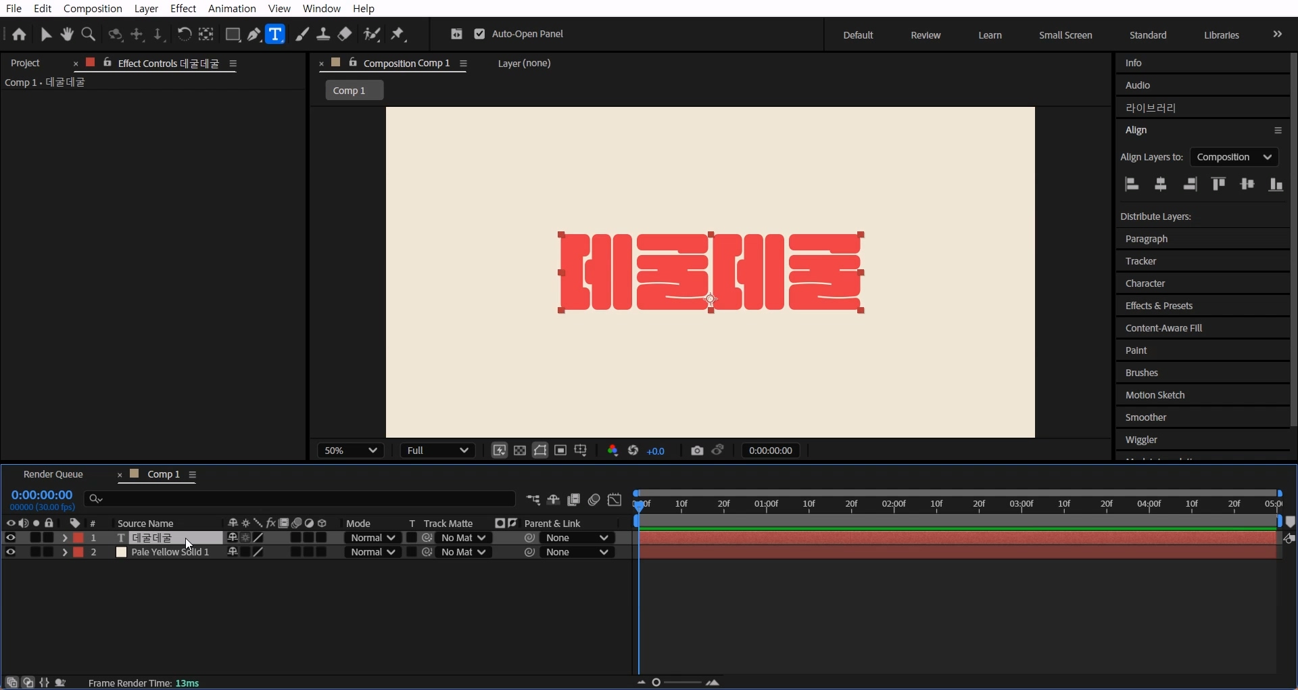1298x690 pixels.
Task: Open Parent None dropdown for Pale Yellow Solid
Action: click(x=577, y=552)
